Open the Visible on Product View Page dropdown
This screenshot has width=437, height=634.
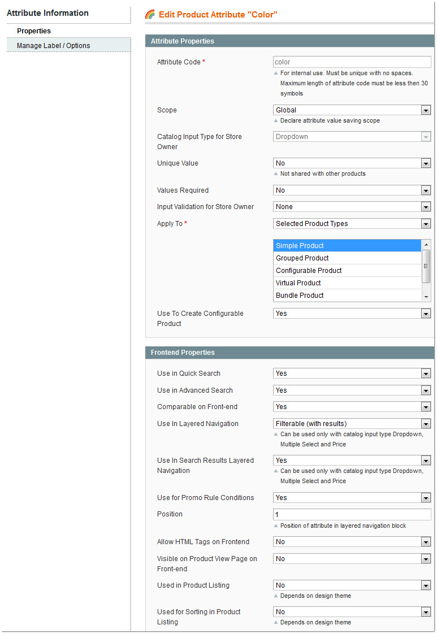(352, 558)
